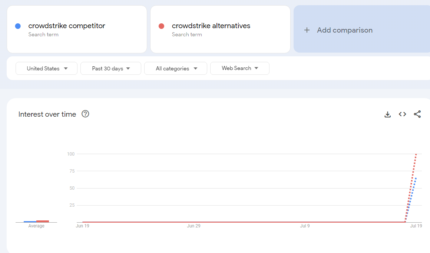Viewport: 430px width, 253px height.
Task: Click the blue Average bar
Action: point(30,222)
